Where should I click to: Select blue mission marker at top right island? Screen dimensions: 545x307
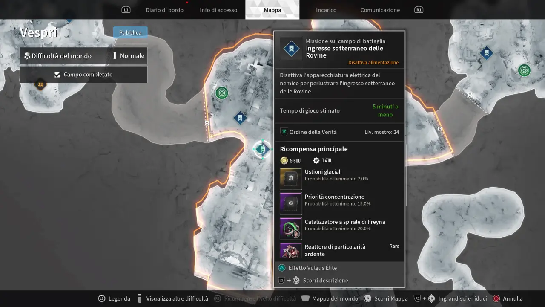tap(486, 53)
